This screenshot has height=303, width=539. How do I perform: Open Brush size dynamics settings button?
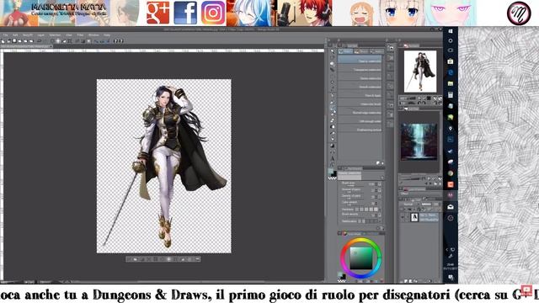point(380,184)
